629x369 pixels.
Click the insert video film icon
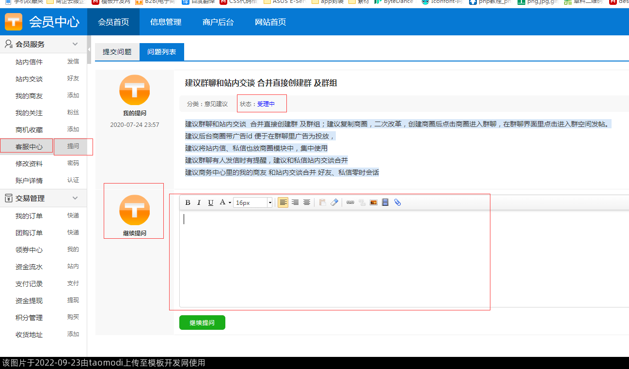pos(385,202)
